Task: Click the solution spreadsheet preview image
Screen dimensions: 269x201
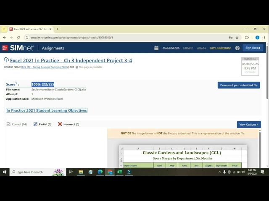Action: (183, 156)
